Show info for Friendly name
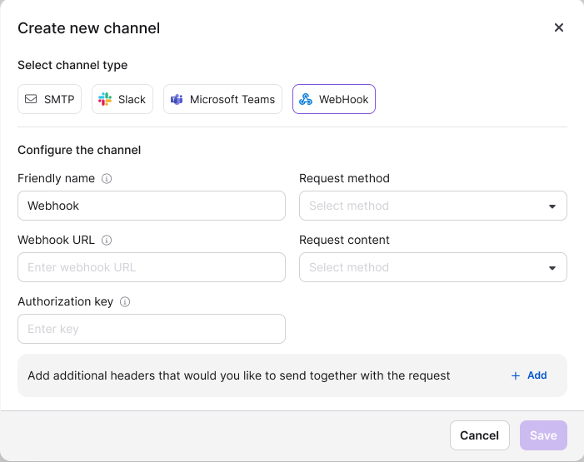The width and height of the screenshot is (584, 462). (107, 179)
